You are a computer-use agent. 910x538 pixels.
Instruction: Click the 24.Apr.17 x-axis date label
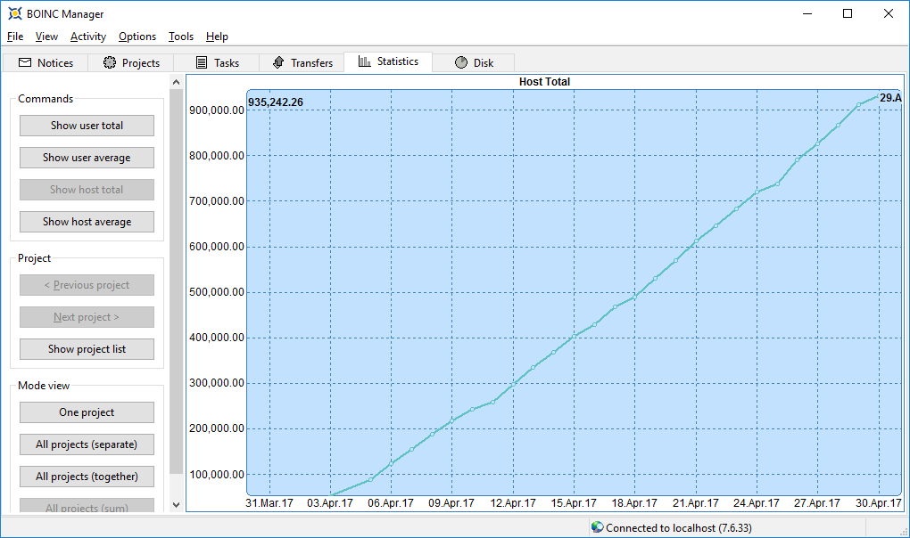pyautogui.click(x=757, y=502)
